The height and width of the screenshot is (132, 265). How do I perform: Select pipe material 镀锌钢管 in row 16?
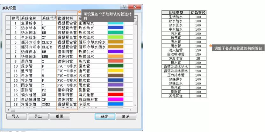(67, 95)
